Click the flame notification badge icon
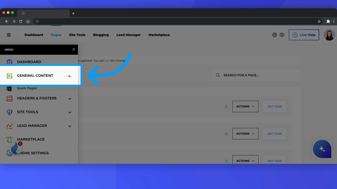The width and height of the screenshot is (337, 189). pos(16,148)
